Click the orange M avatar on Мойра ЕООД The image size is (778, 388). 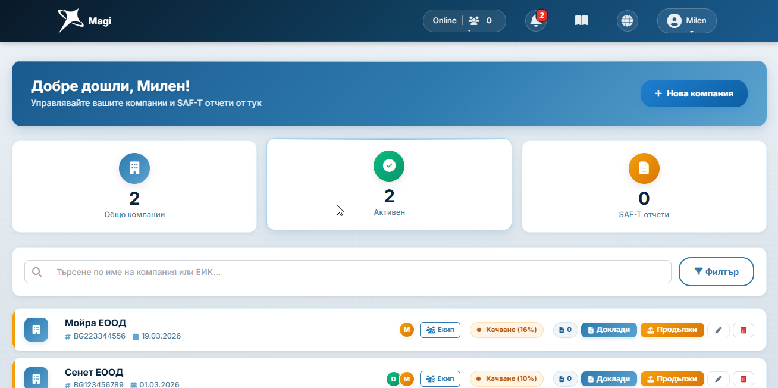pyautogui.click(x=406, y=330)
